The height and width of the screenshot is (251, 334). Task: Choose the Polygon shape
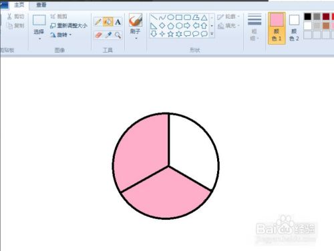[x=196, y=17]
